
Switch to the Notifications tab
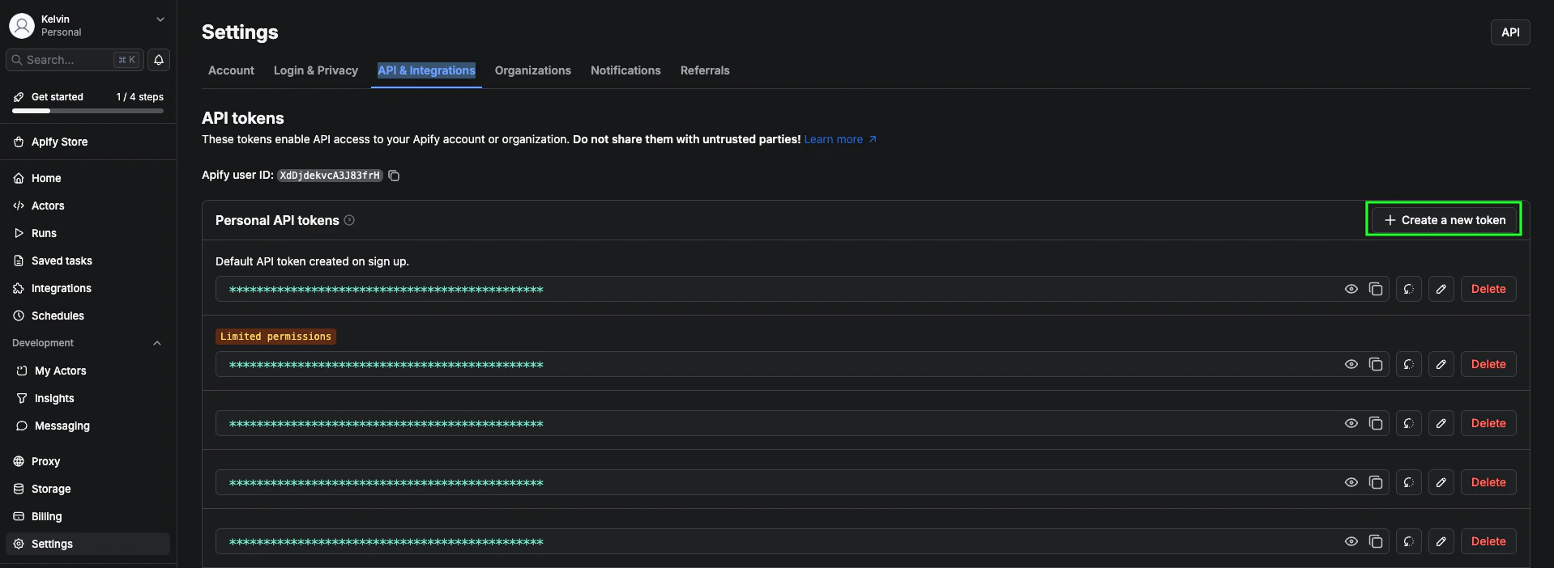click(x=625, y=70)
